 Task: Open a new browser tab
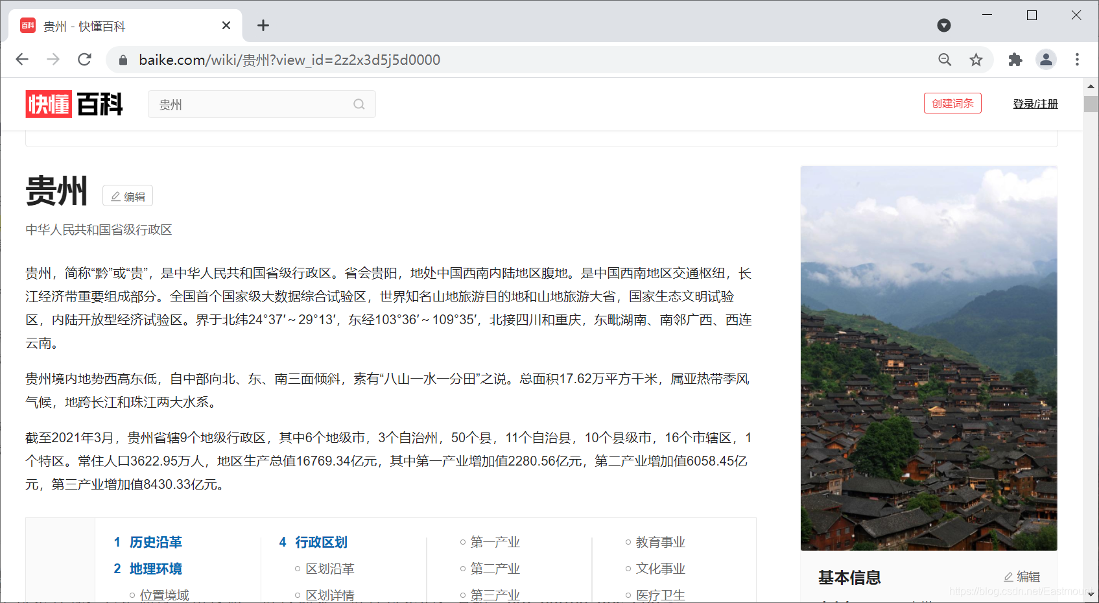point(263,25)
